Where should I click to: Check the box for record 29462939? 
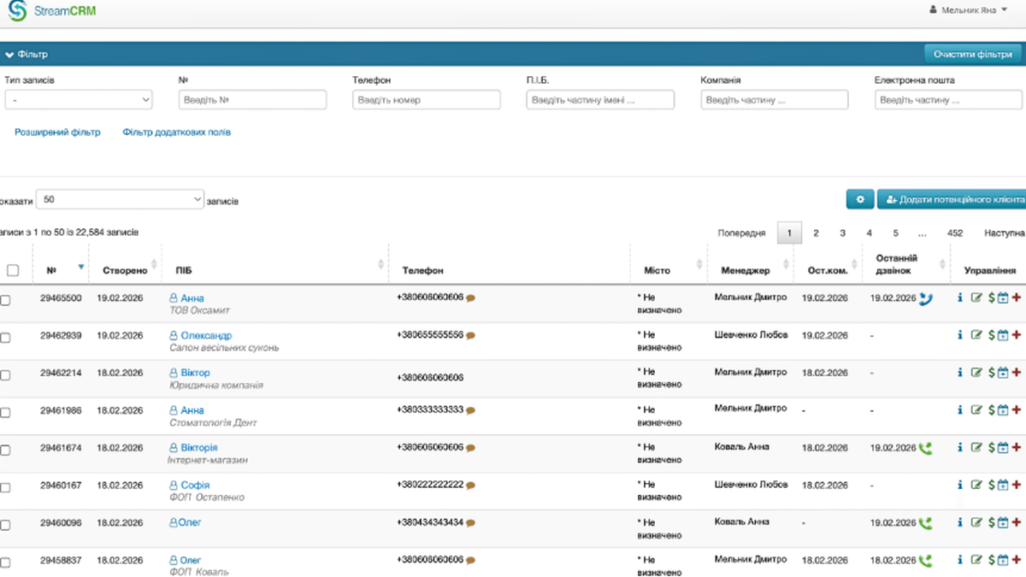coord(5,339)
